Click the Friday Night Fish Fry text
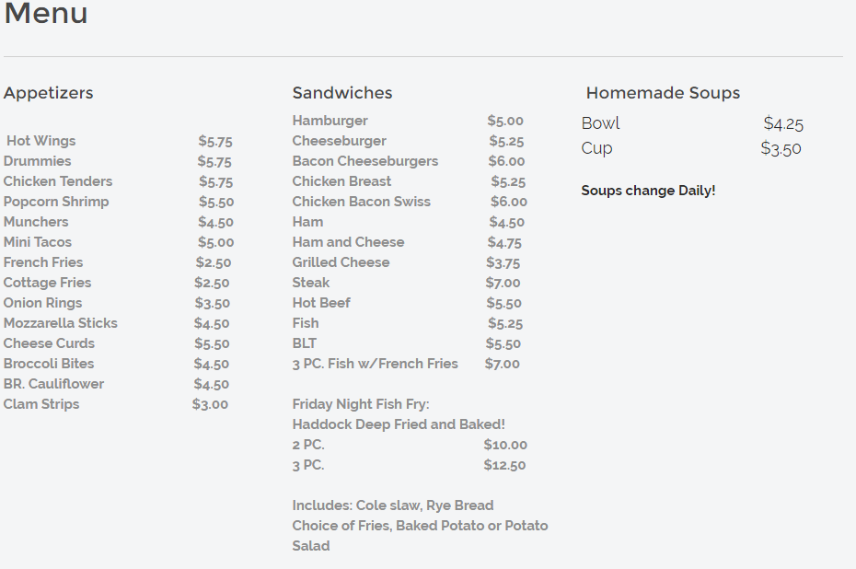The width and height of the screenshot is (856, 569). click(x=361, y=404)
